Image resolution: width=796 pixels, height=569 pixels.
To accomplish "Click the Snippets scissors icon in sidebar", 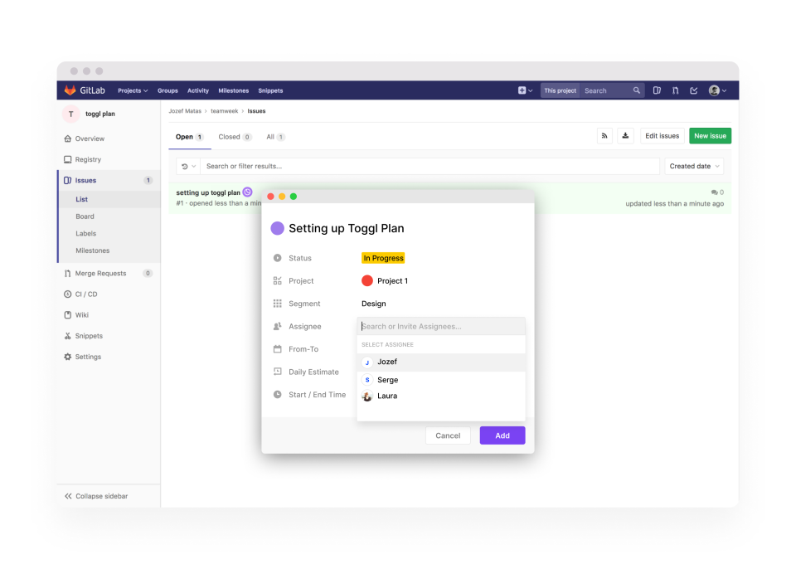I will click(x=67, y=336).
